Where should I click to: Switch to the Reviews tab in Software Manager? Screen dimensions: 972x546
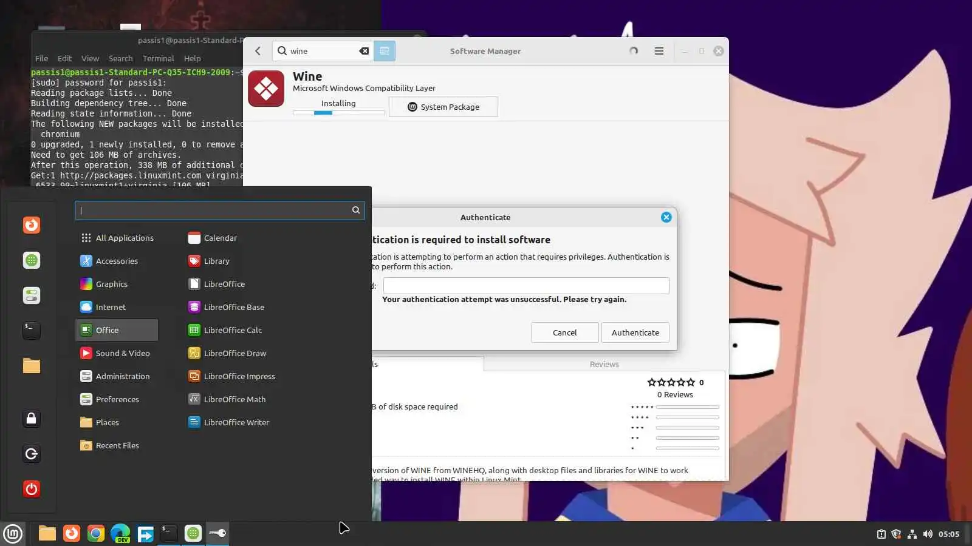[x=604, y=364]
